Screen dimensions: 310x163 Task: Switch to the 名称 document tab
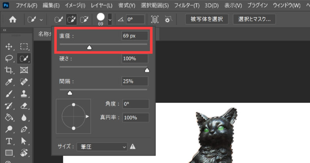tap(45, 34)
